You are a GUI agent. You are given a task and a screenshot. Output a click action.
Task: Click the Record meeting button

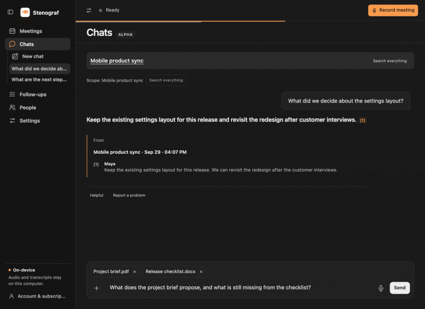coord(393,10)
